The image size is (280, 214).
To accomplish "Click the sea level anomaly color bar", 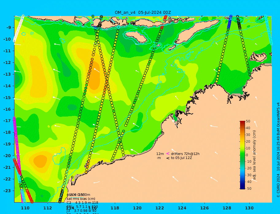I will pos(243,155).
